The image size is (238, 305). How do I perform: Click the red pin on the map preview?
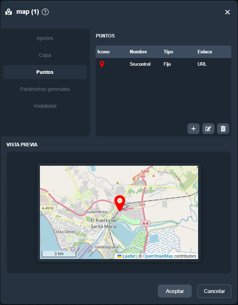pos(120,203)
